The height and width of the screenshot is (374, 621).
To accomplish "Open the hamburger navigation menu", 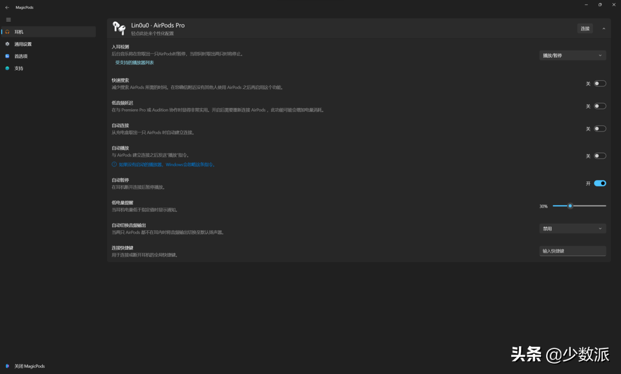I will point(8,19).
